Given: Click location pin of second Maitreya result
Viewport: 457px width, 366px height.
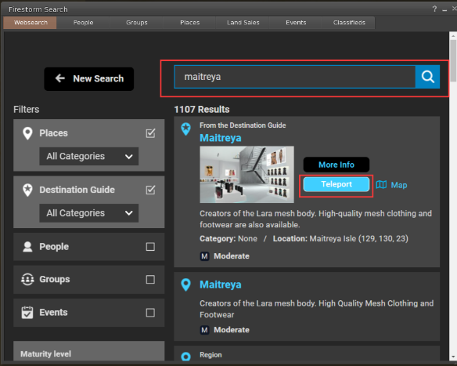Looking at the screenshot, I should pos(185,284).
